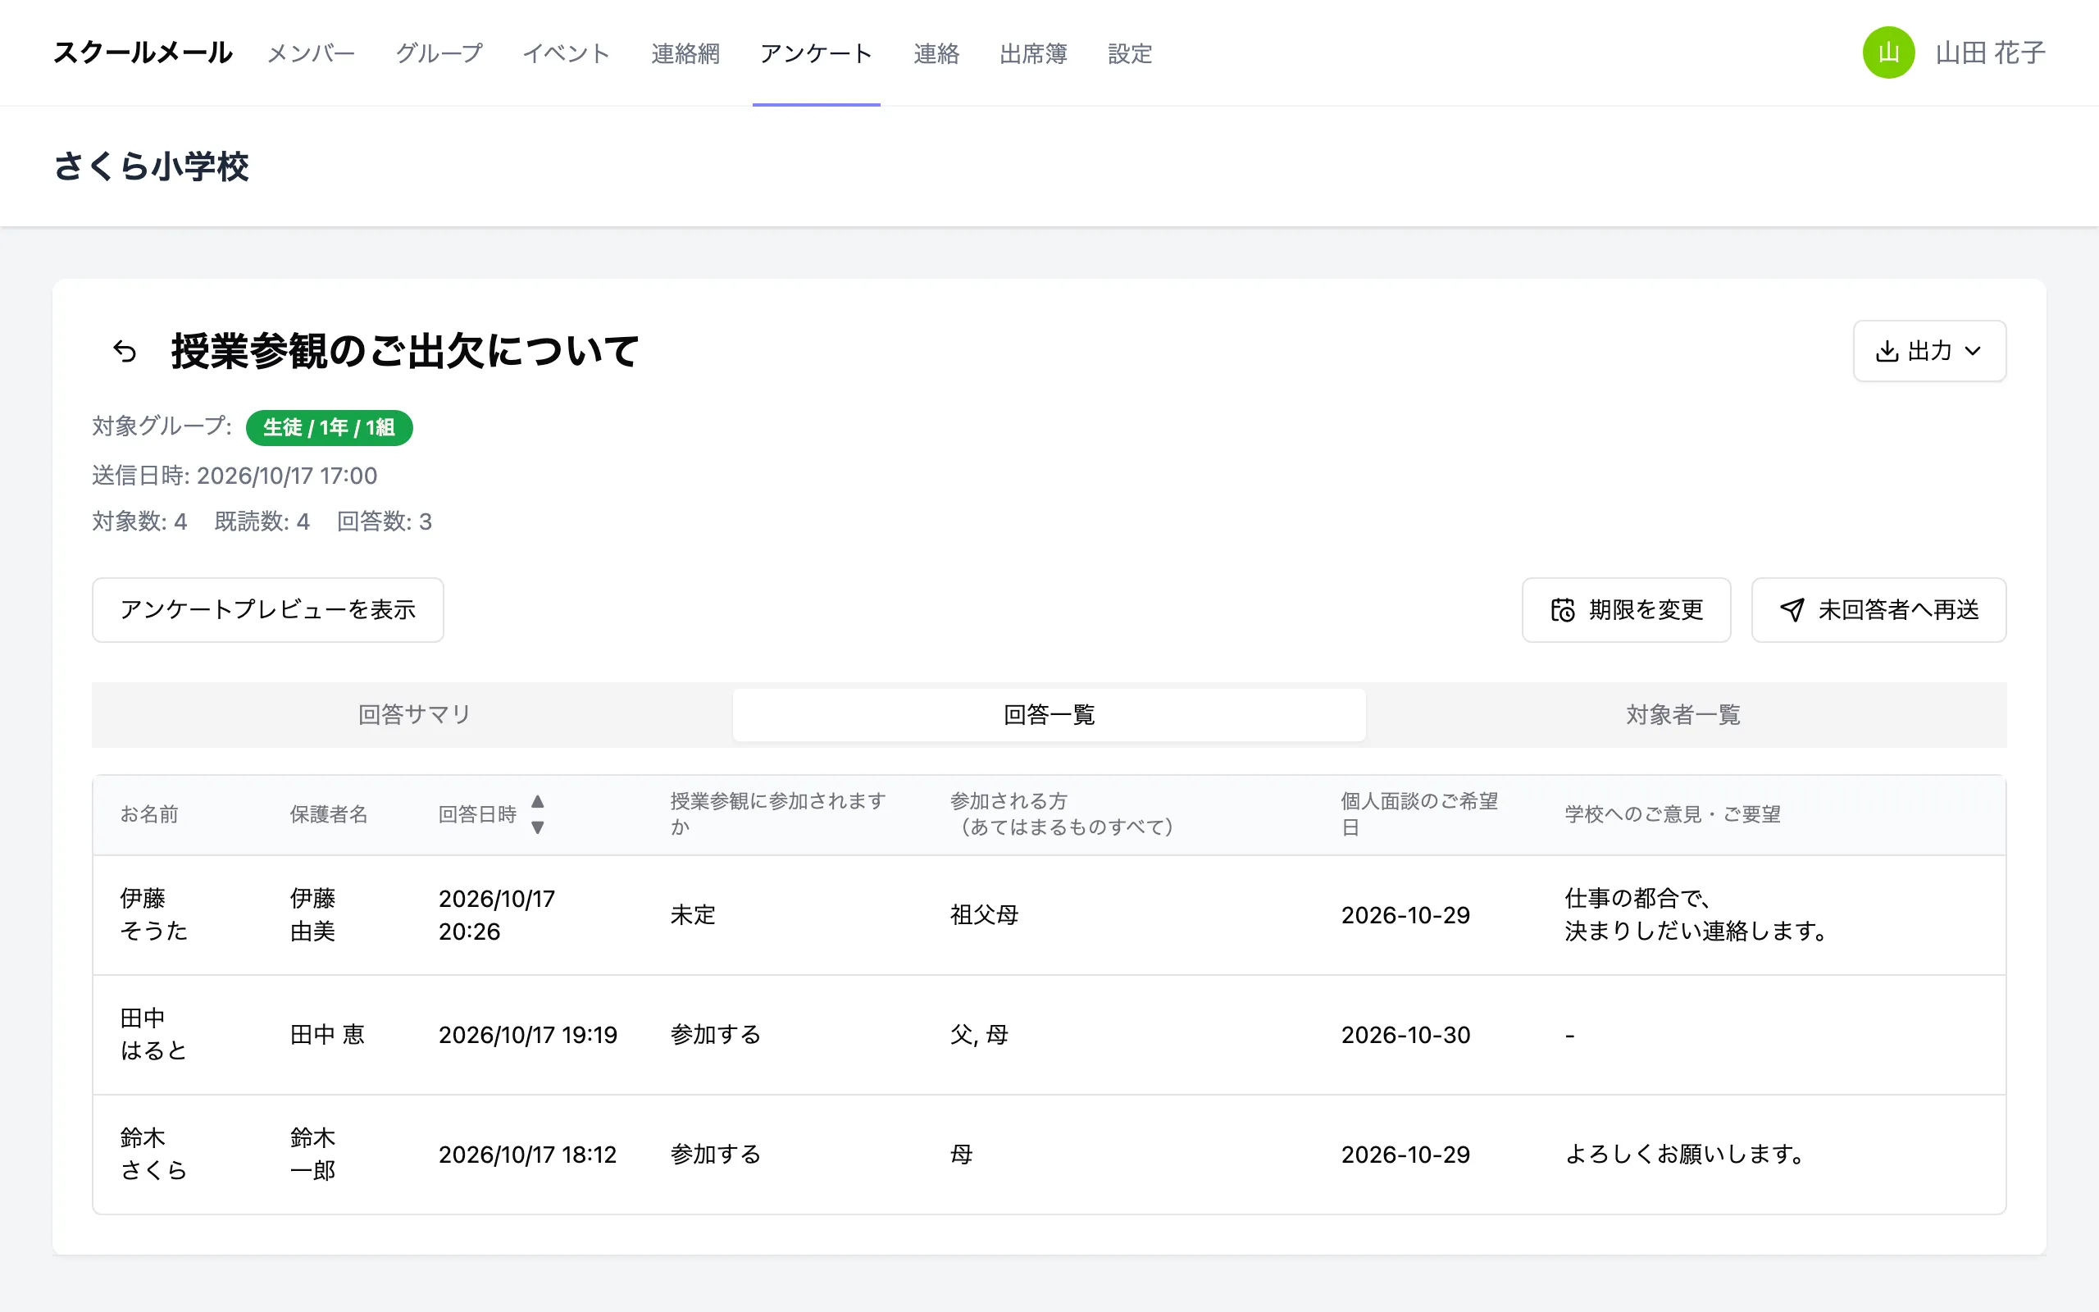Click the スクールメール logo
The image size is (2099, 1312).
pos(143,53)
